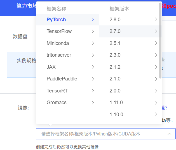Select JAX framework option
This screenshot has height=150, width=176.
[67, 67]
